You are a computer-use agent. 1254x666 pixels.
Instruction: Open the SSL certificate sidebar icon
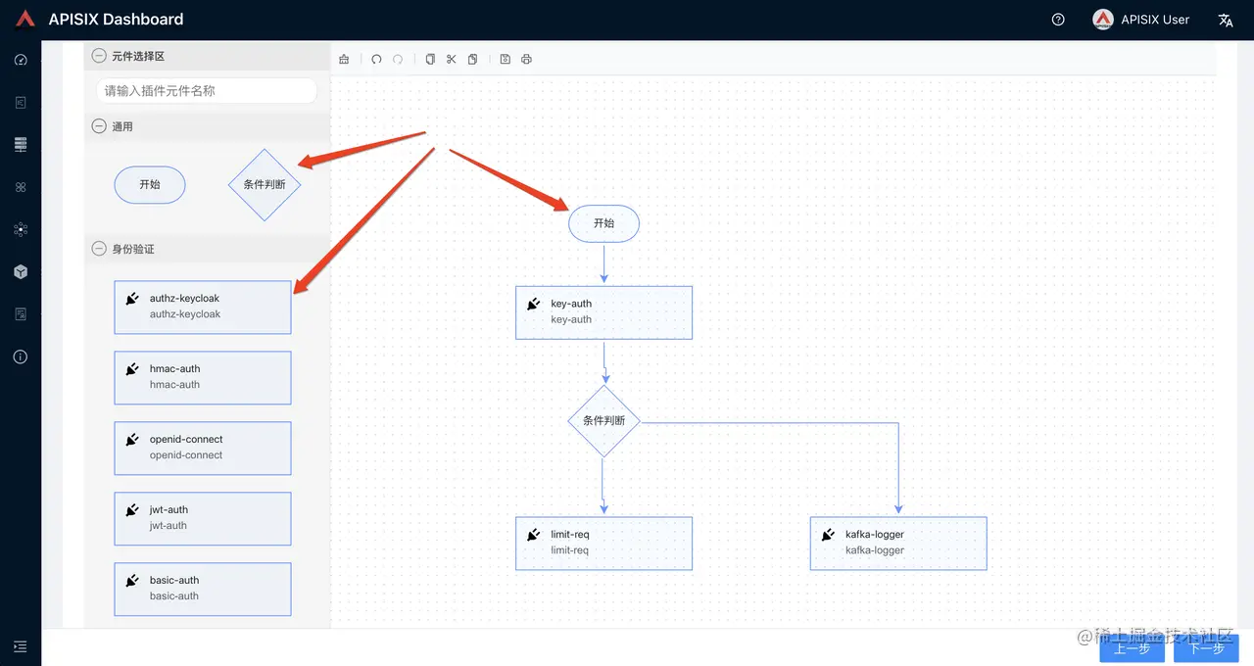point(21,314)
